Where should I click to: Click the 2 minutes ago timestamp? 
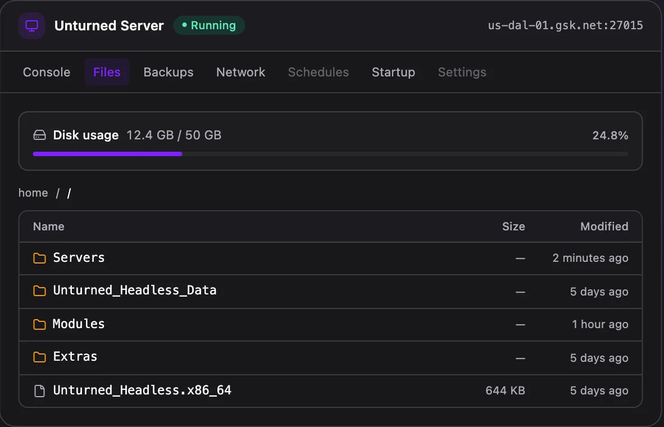[590, 258]
